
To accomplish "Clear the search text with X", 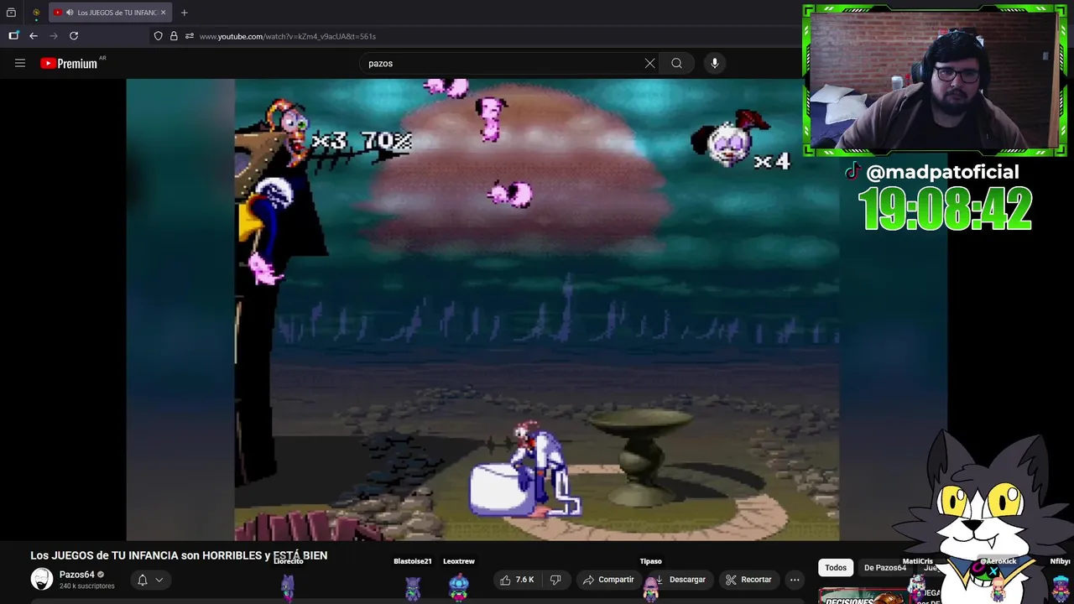I will tap(649, 63).
